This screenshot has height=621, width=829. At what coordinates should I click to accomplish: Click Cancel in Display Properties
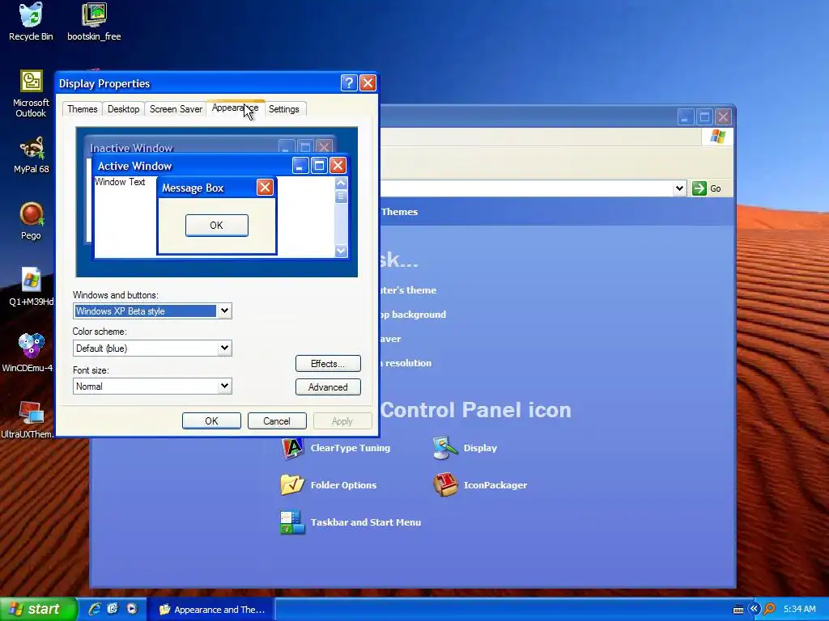click(277, 420)
